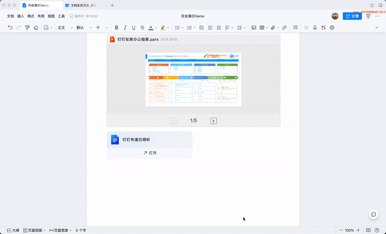Clear formatting with the eraser icon
Viewport: 386px width, 234px height.
pos(36,27)
